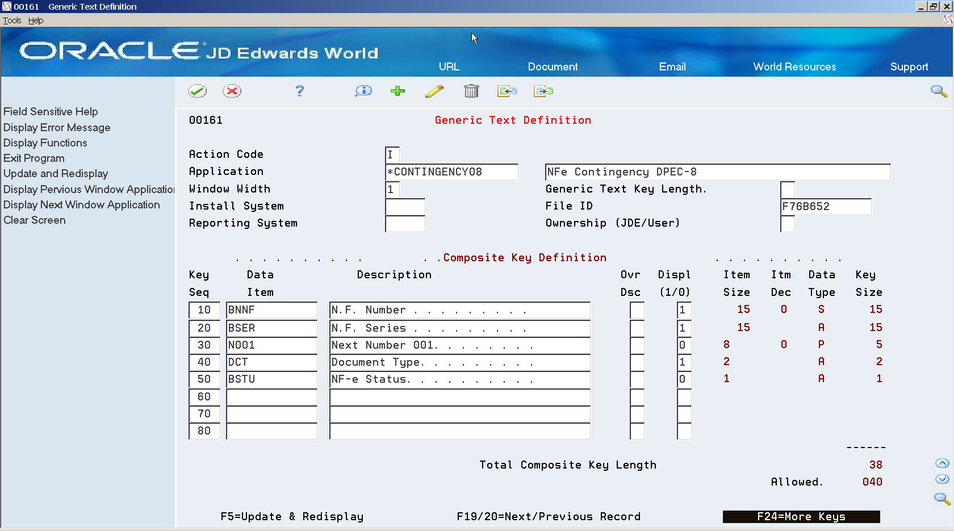Click the Reporting System field
This screenshot has width=954, height=531.
pyautogui.click(x=405, y=224)
